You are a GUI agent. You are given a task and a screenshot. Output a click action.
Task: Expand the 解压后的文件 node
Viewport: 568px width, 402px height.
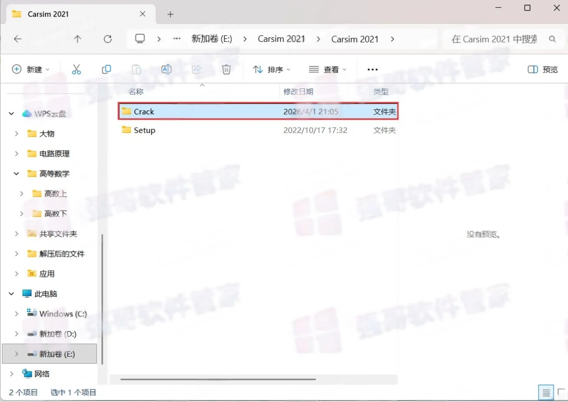coord(16,254)
